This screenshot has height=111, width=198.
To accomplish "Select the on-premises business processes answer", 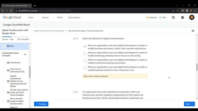I will [85, 61].
